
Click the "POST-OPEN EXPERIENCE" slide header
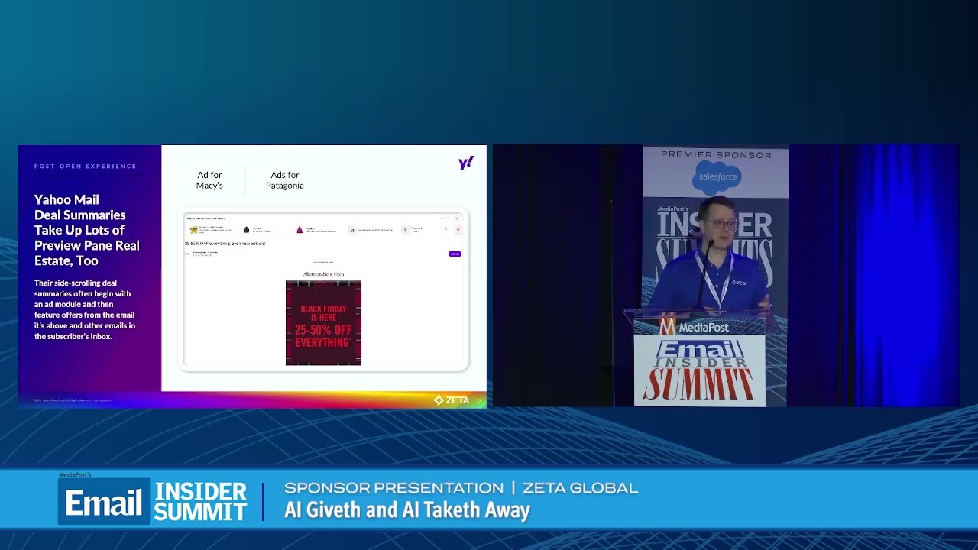pos(86,167)
